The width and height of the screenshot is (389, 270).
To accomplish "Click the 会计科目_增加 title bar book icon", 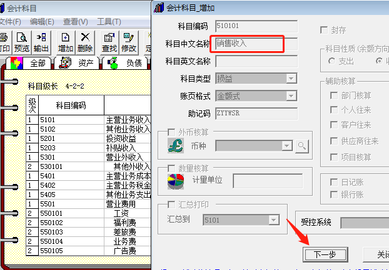I will click(159, 7).
